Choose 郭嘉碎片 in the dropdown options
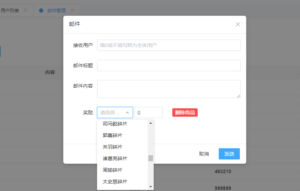 pyautogui.click(x=113, y=135)
